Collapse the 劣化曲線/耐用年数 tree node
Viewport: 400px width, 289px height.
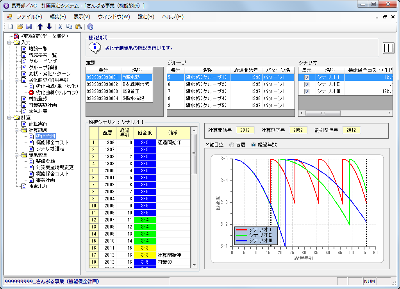(x=17, y=80)
